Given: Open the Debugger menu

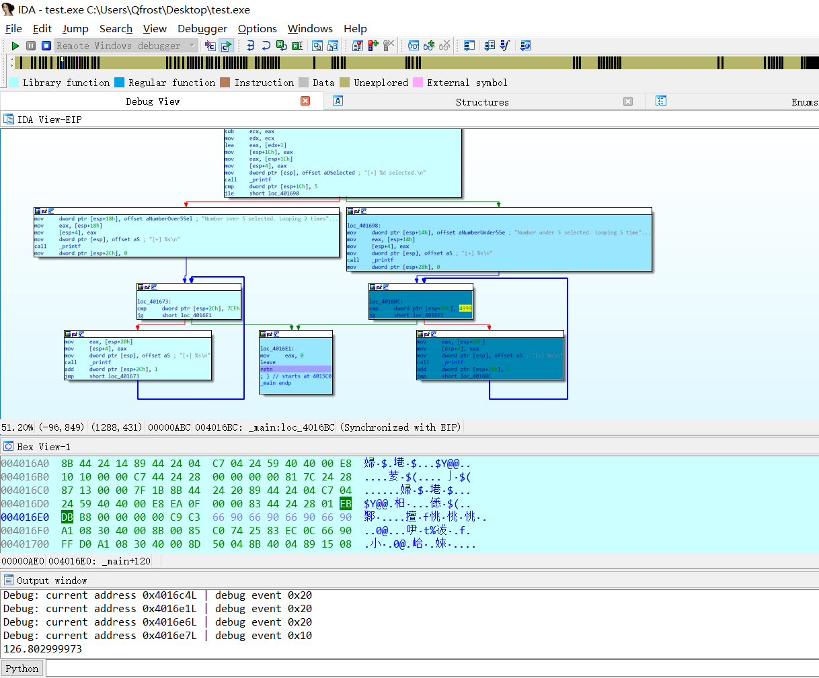Looking at the screenshot, I should click(202, 28).
